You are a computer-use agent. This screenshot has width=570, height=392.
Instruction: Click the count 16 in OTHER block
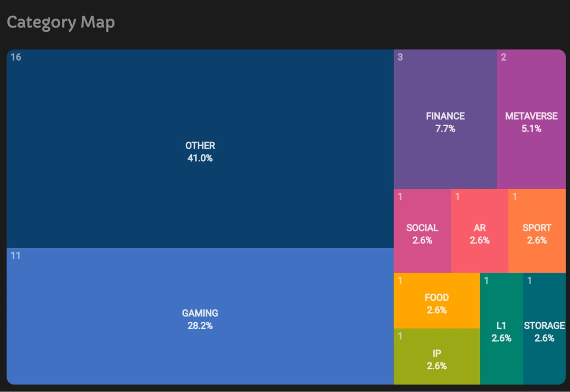coord(16,57)
